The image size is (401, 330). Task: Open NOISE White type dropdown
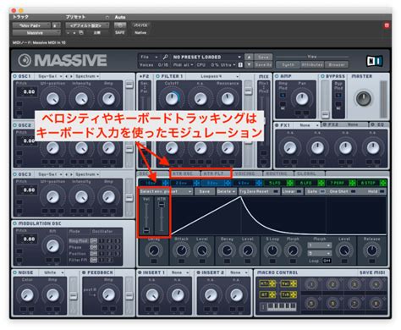point(53,272)
